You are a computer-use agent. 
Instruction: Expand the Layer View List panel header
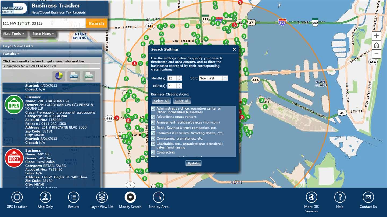click(x=18, y=46)
